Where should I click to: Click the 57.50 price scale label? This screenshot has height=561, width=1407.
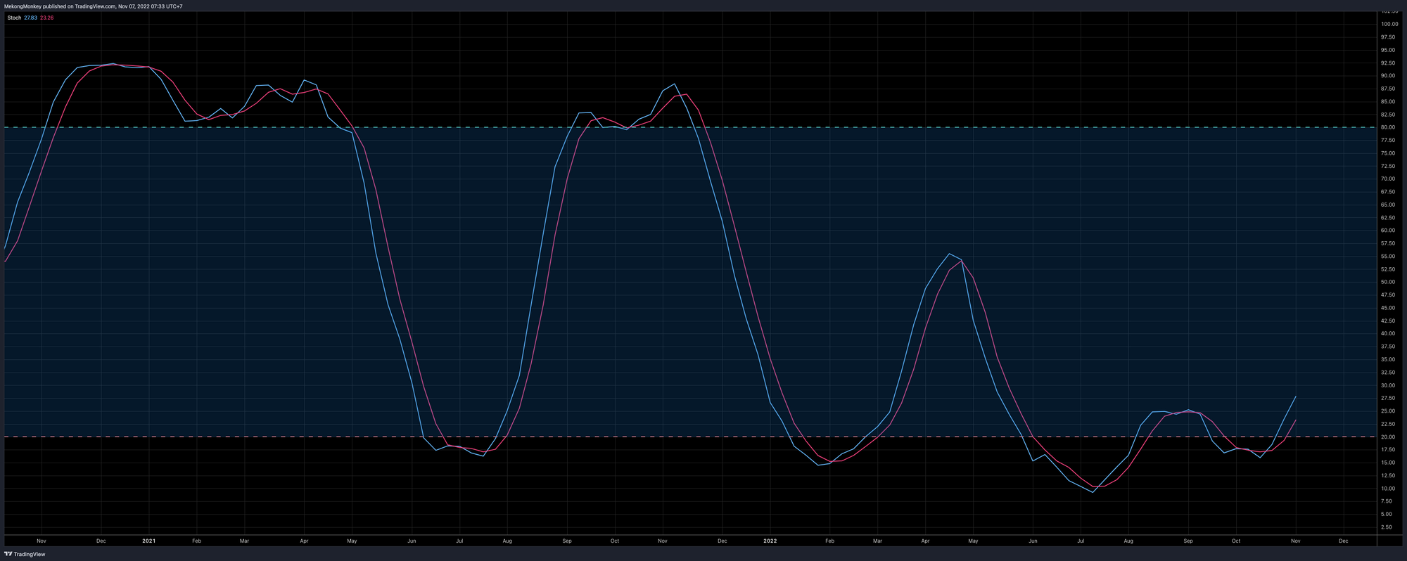pyautogui.click(x=1387, y=243)
